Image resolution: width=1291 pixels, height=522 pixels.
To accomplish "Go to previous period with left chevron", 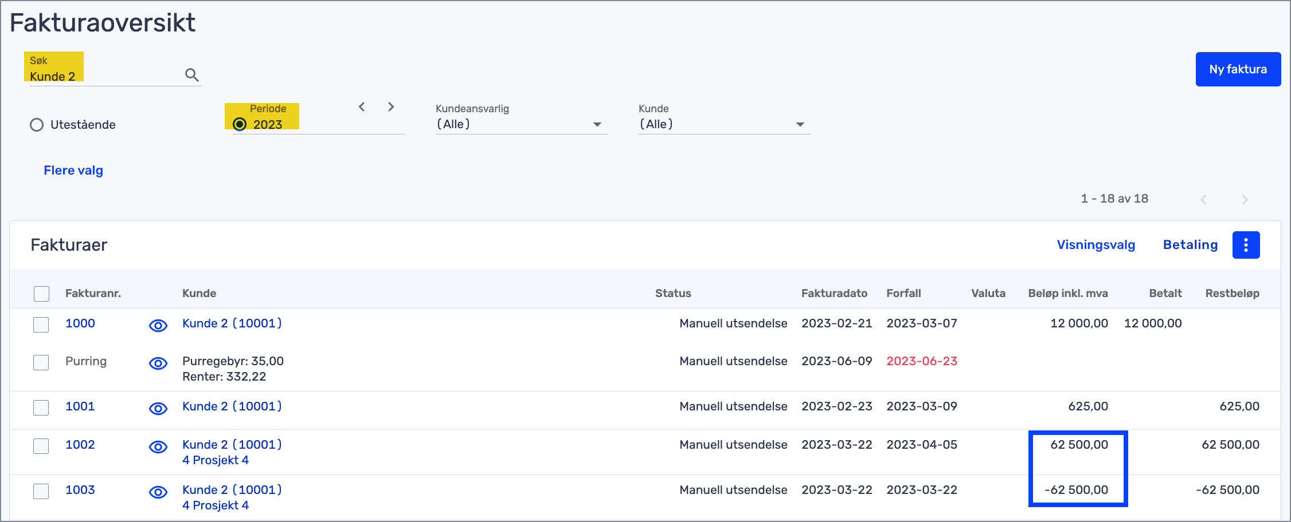I will tap(362, 107).
